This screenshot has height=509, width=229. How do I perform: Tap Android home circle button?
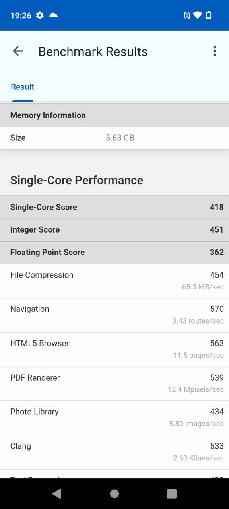[x=114, y=493]
